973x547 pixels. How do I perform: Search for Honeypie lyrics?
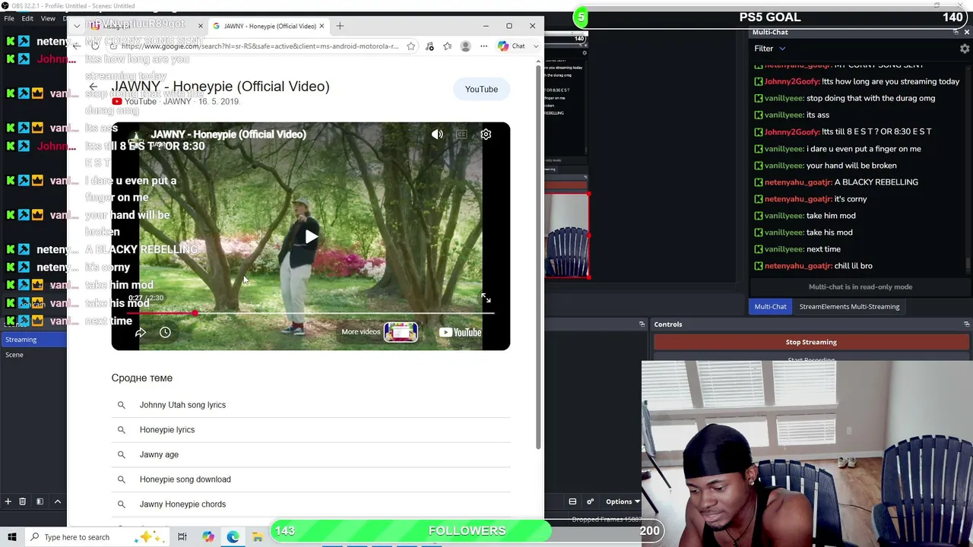click(310, 430)
